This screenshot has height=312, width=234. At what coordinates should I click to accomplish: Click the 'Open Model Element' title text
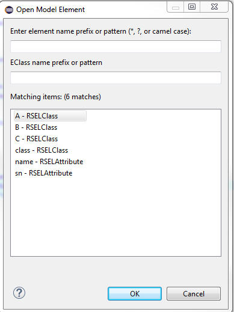tap(51, 10)
